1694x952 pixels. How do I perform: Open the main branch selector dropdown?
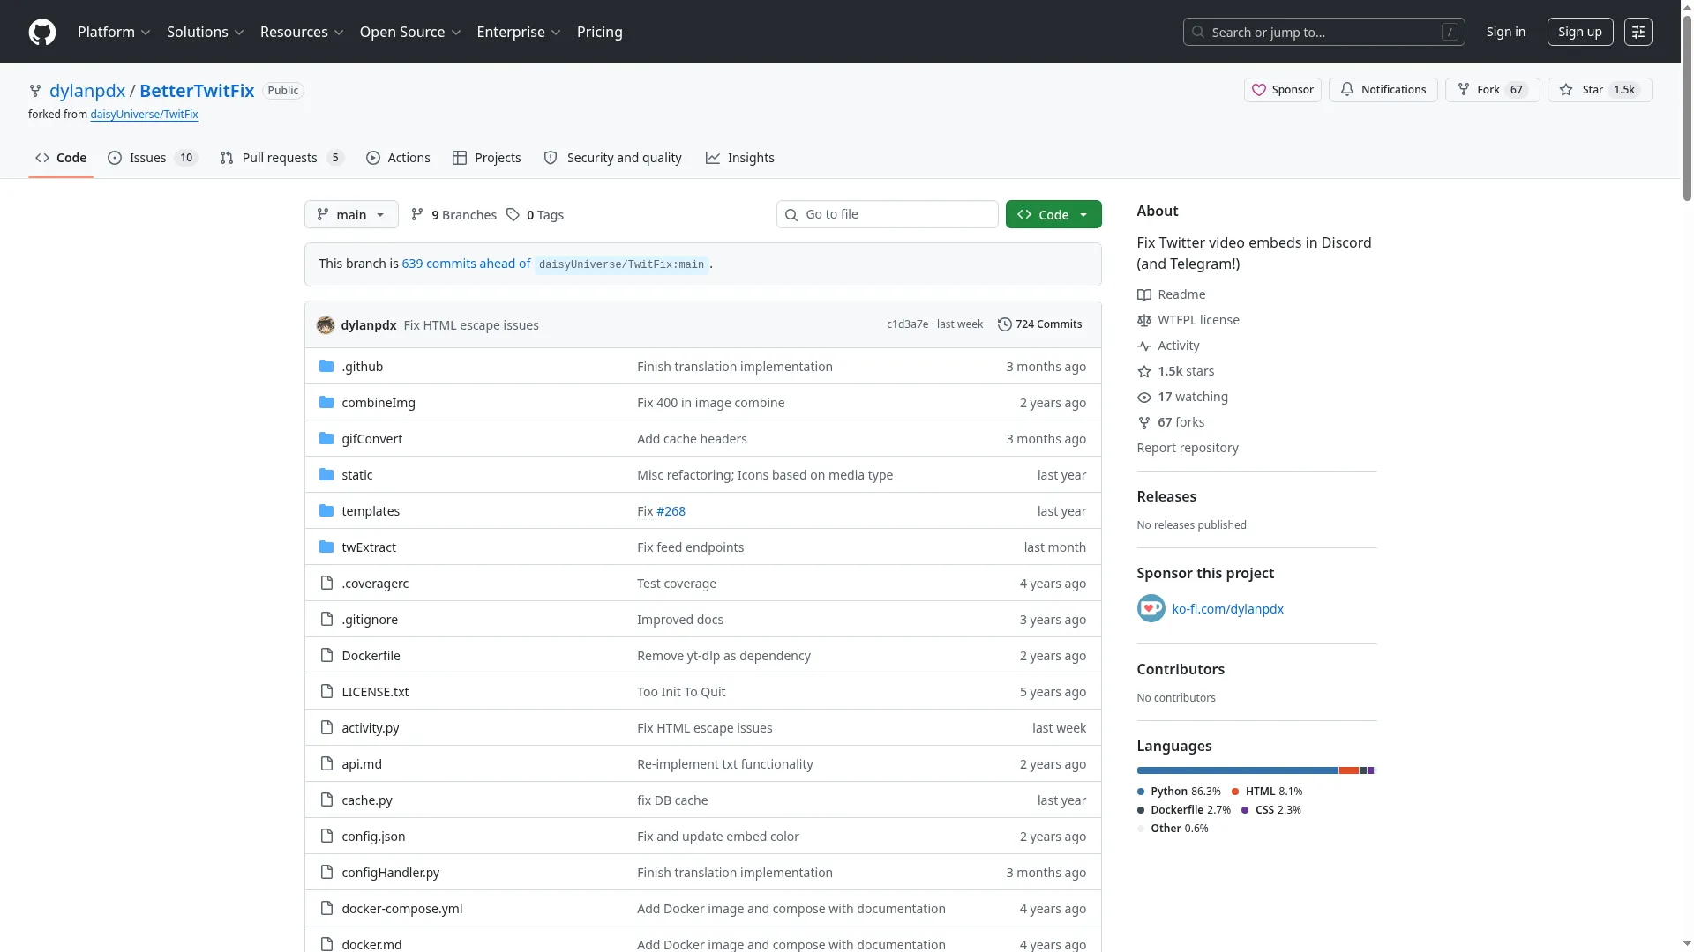pos(351,215)
